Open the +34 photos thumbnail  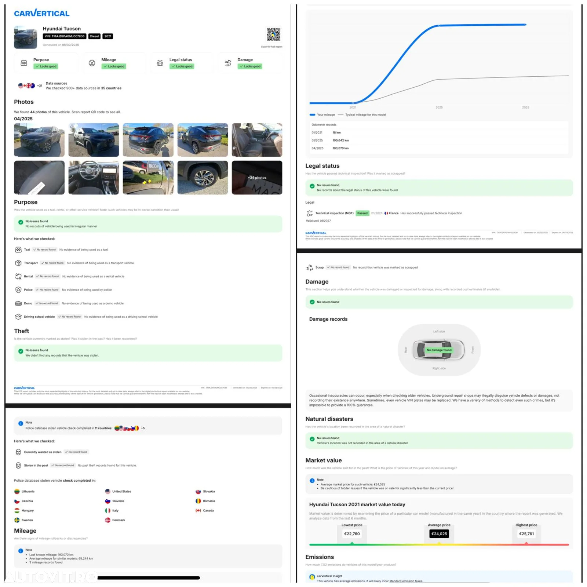[257, 178]
